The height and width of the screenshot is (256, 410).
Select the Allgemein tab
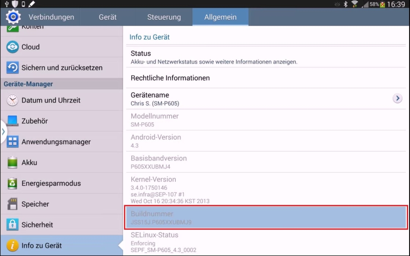(221, 17)
